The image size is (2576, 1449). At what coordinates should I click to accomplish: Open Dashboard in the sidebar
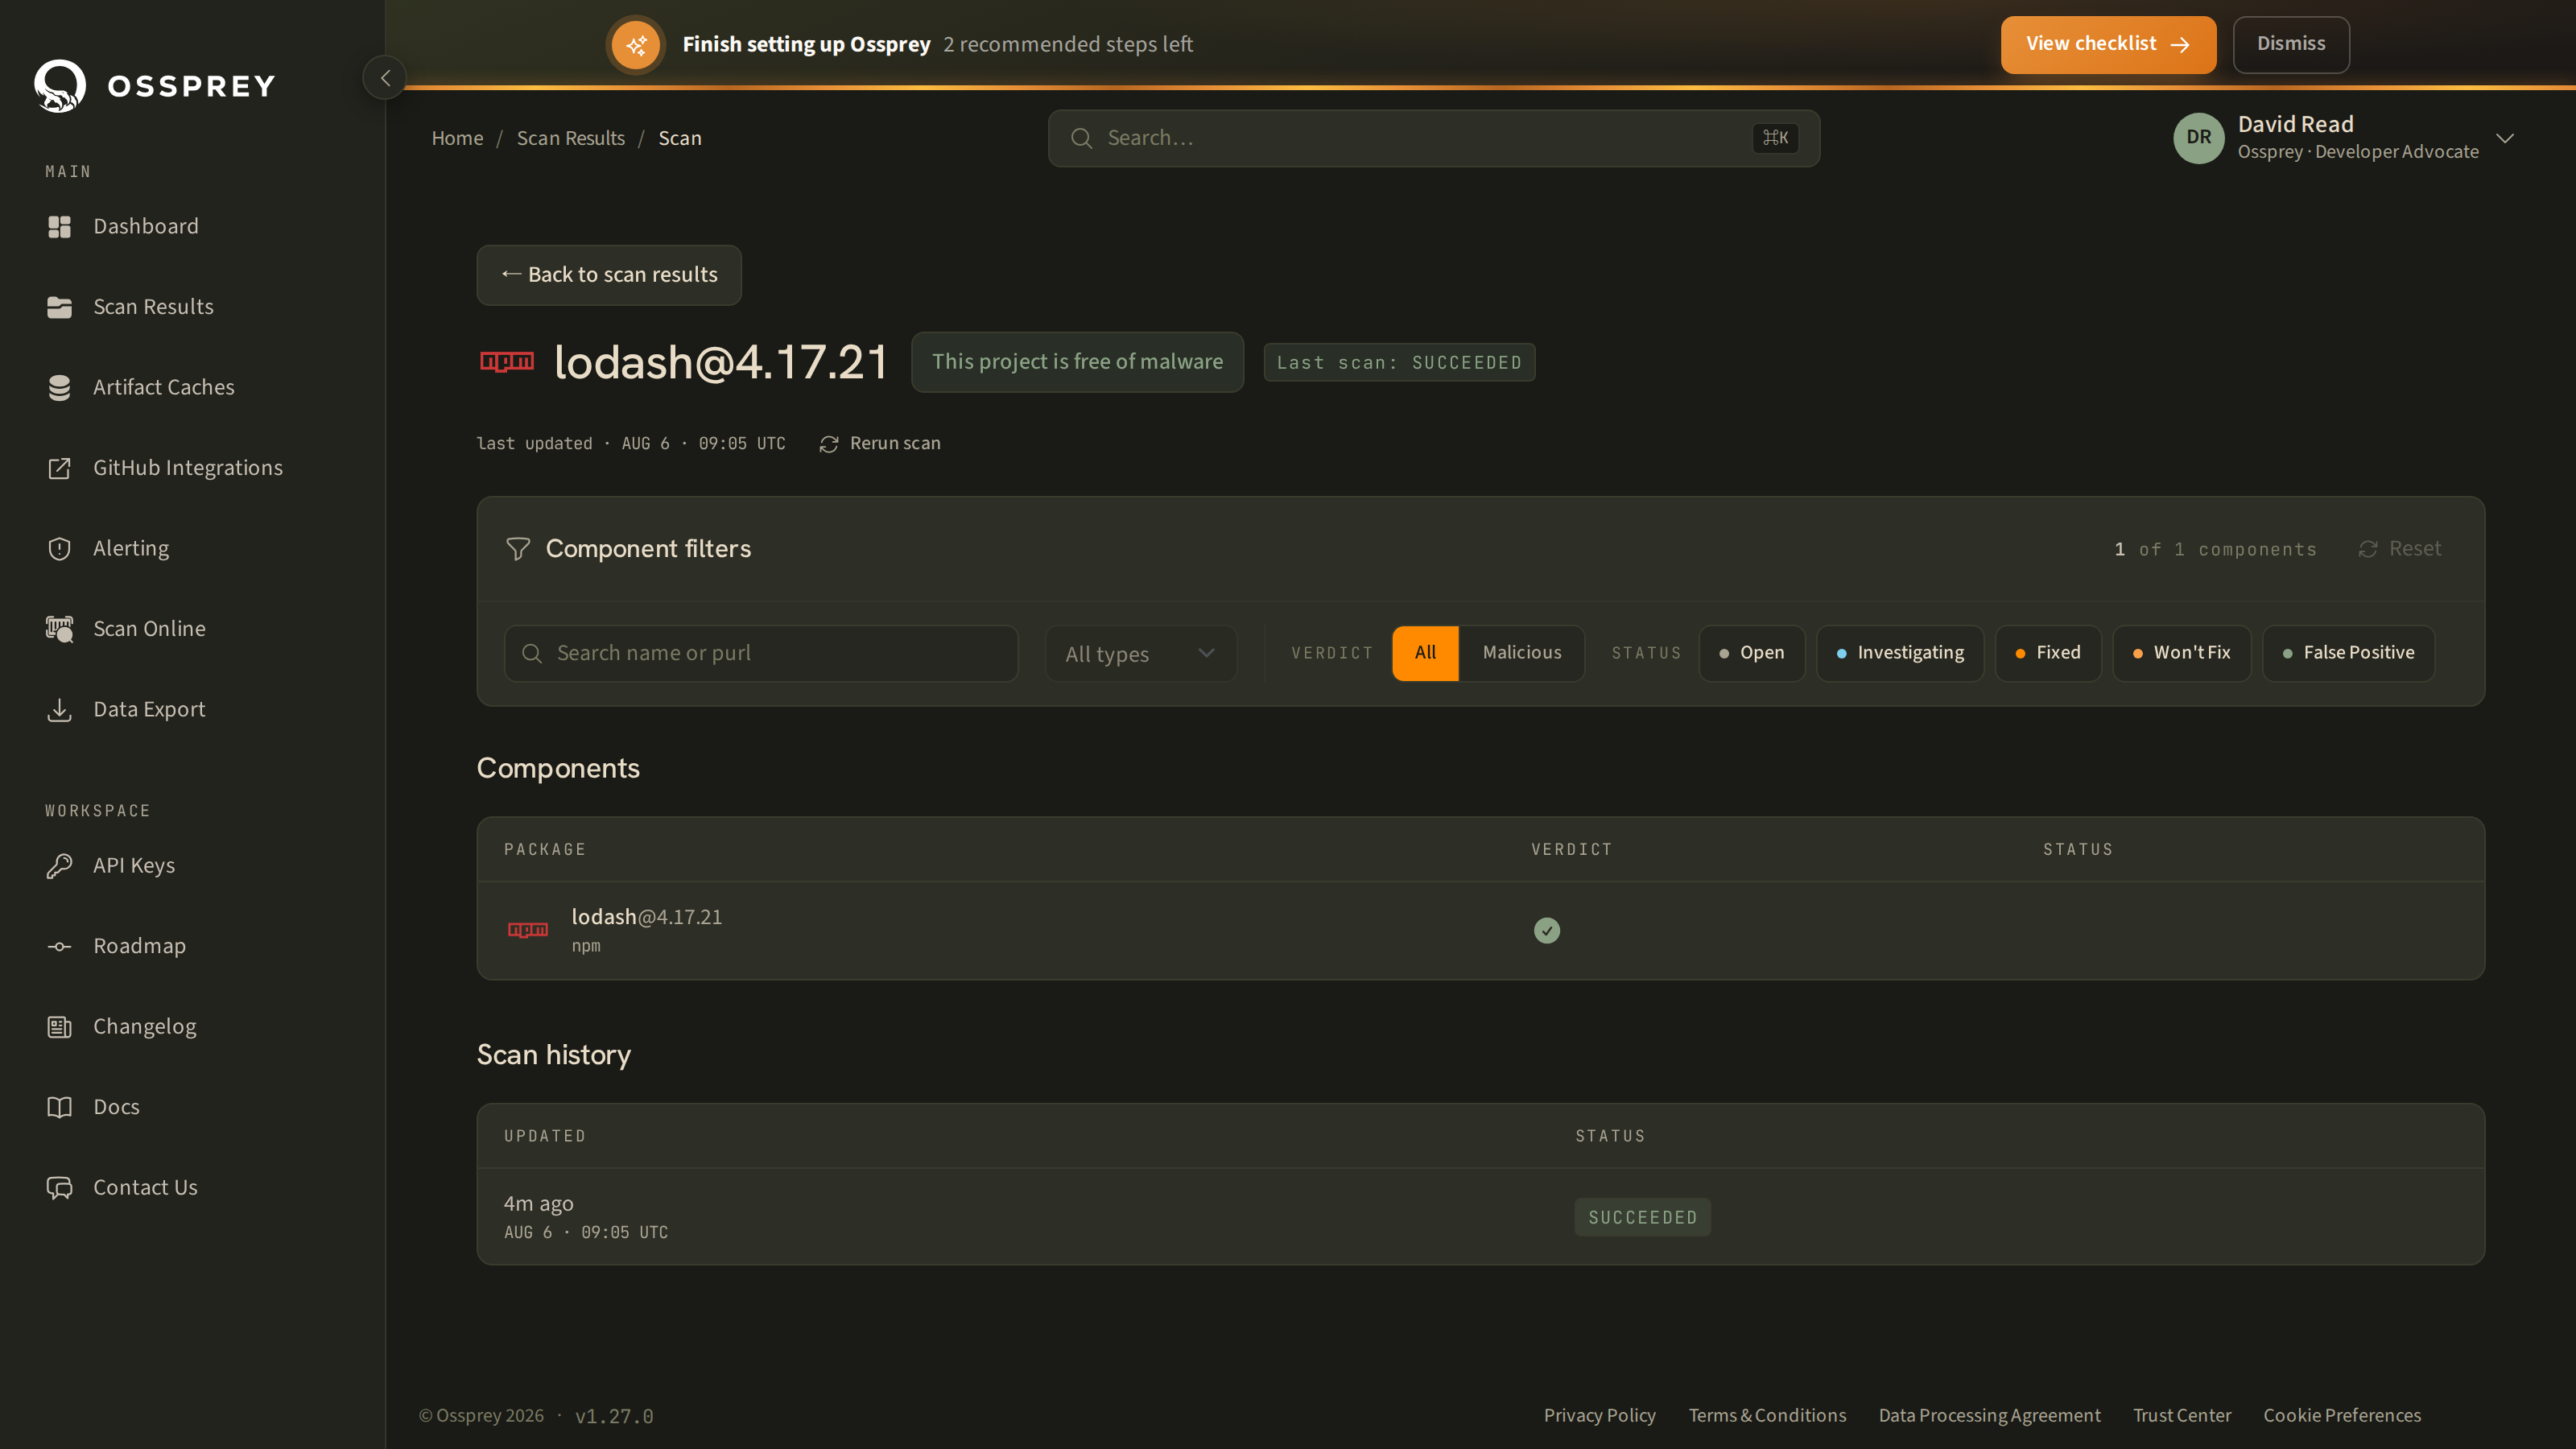(146, 227)
